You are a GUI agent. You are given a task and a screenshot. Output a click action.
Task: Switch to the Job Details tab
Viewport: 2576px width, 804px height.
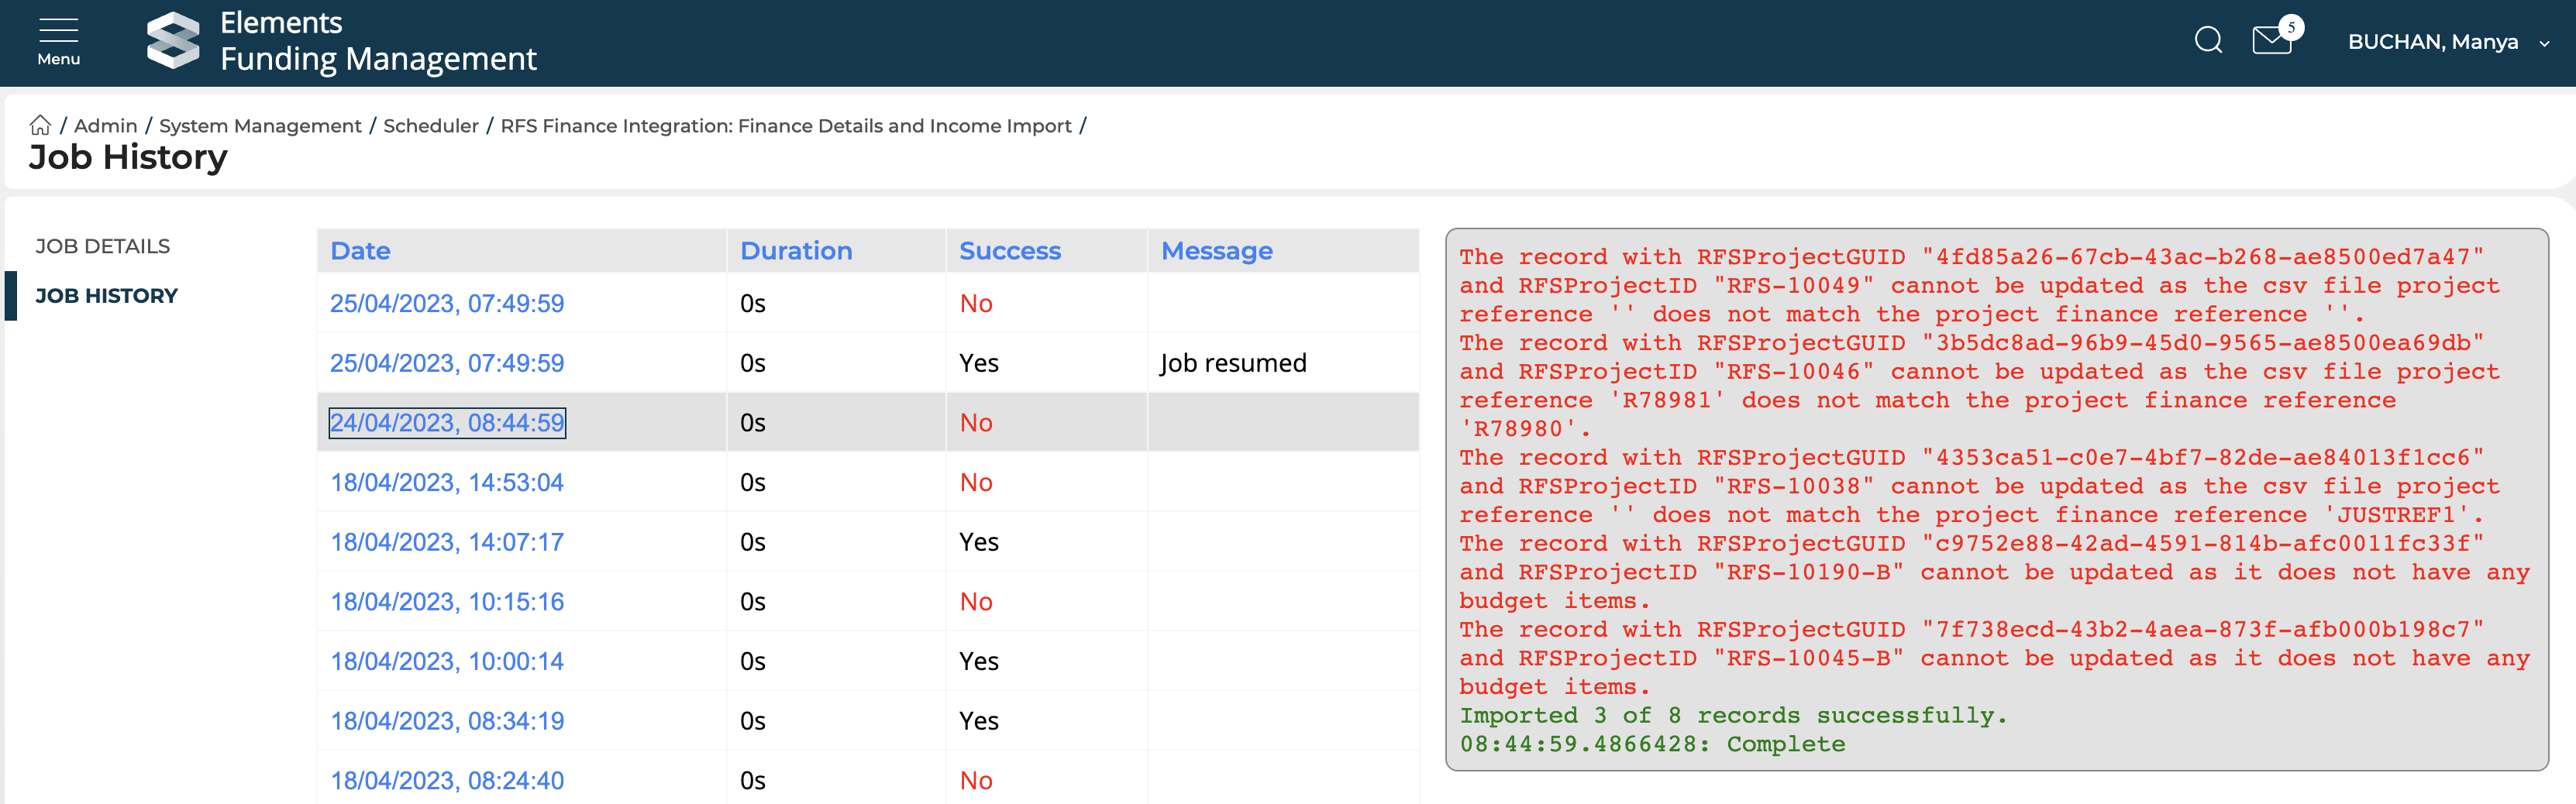coord(102,246)
